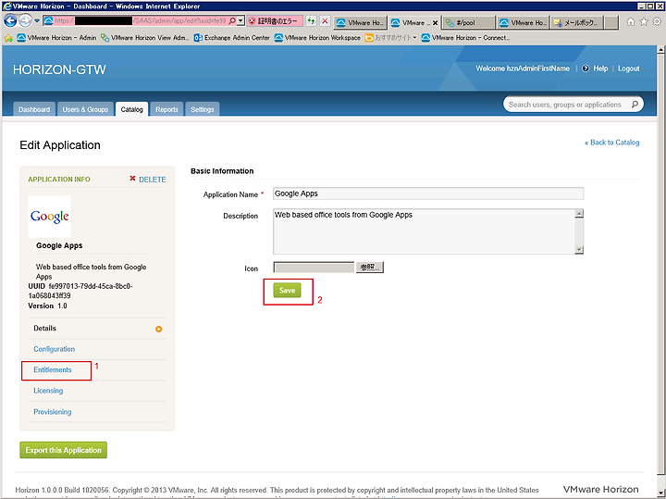Open VMware Horizon - Admin bookmark
Screen dimensions: 666x499
[x=56, y=38]
